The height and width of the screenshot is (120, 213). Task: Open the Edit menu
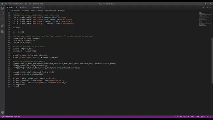pos(10,4)
